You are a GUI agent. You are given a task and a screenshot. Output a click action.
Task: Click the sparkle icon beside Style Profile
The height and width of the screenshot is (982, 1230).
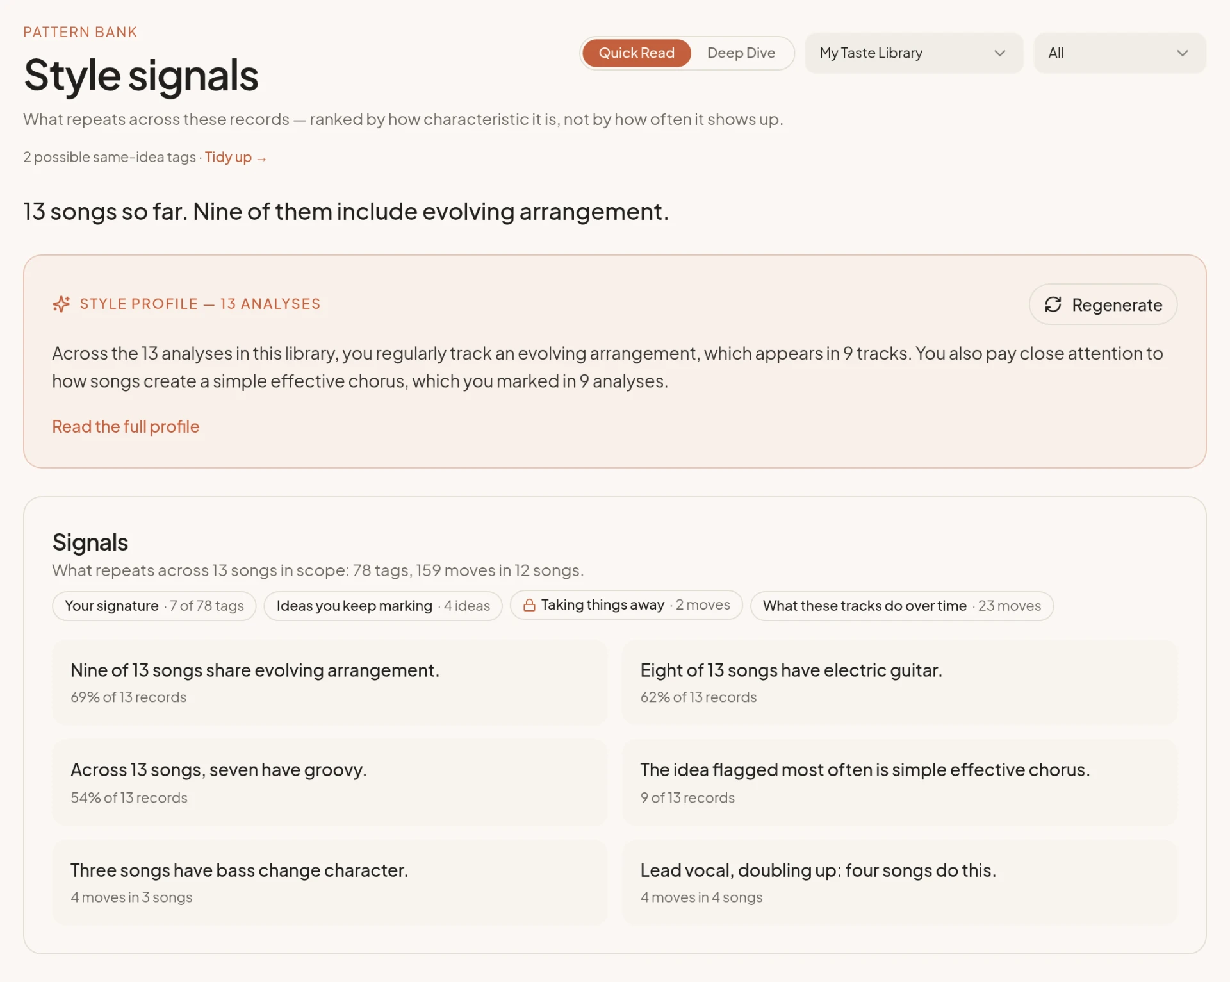tap(61, 304)
